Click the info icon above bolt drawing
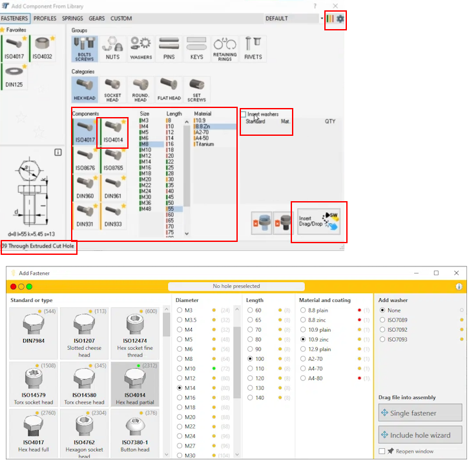 (57, 153)
